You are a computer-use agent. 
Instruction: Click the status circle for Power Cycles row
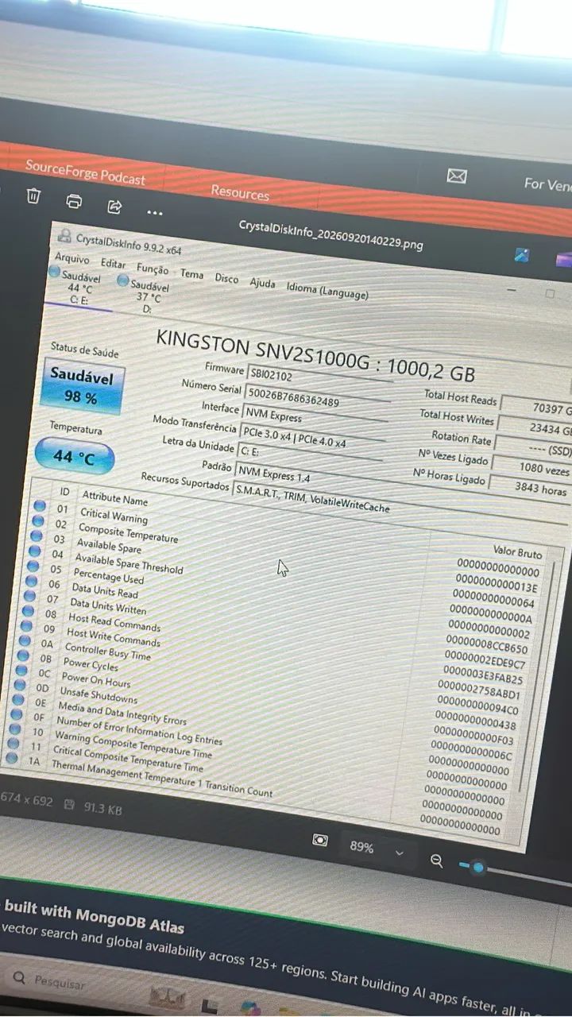(x=21, y=656)
